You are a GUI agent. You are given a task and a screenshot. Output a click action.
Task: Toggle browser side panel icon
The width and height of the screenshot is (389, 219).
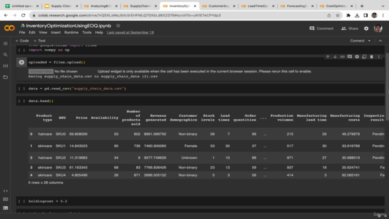coord(366,15)
